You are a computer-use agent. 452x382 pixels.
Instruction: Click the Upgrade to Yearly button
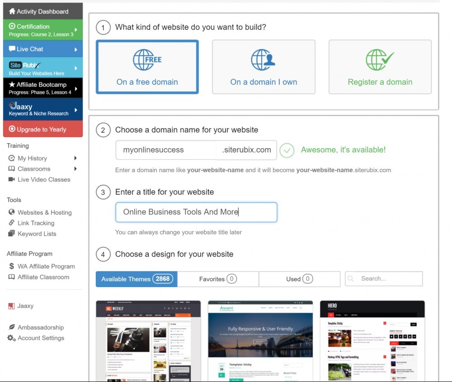click(x=43, y=129)
